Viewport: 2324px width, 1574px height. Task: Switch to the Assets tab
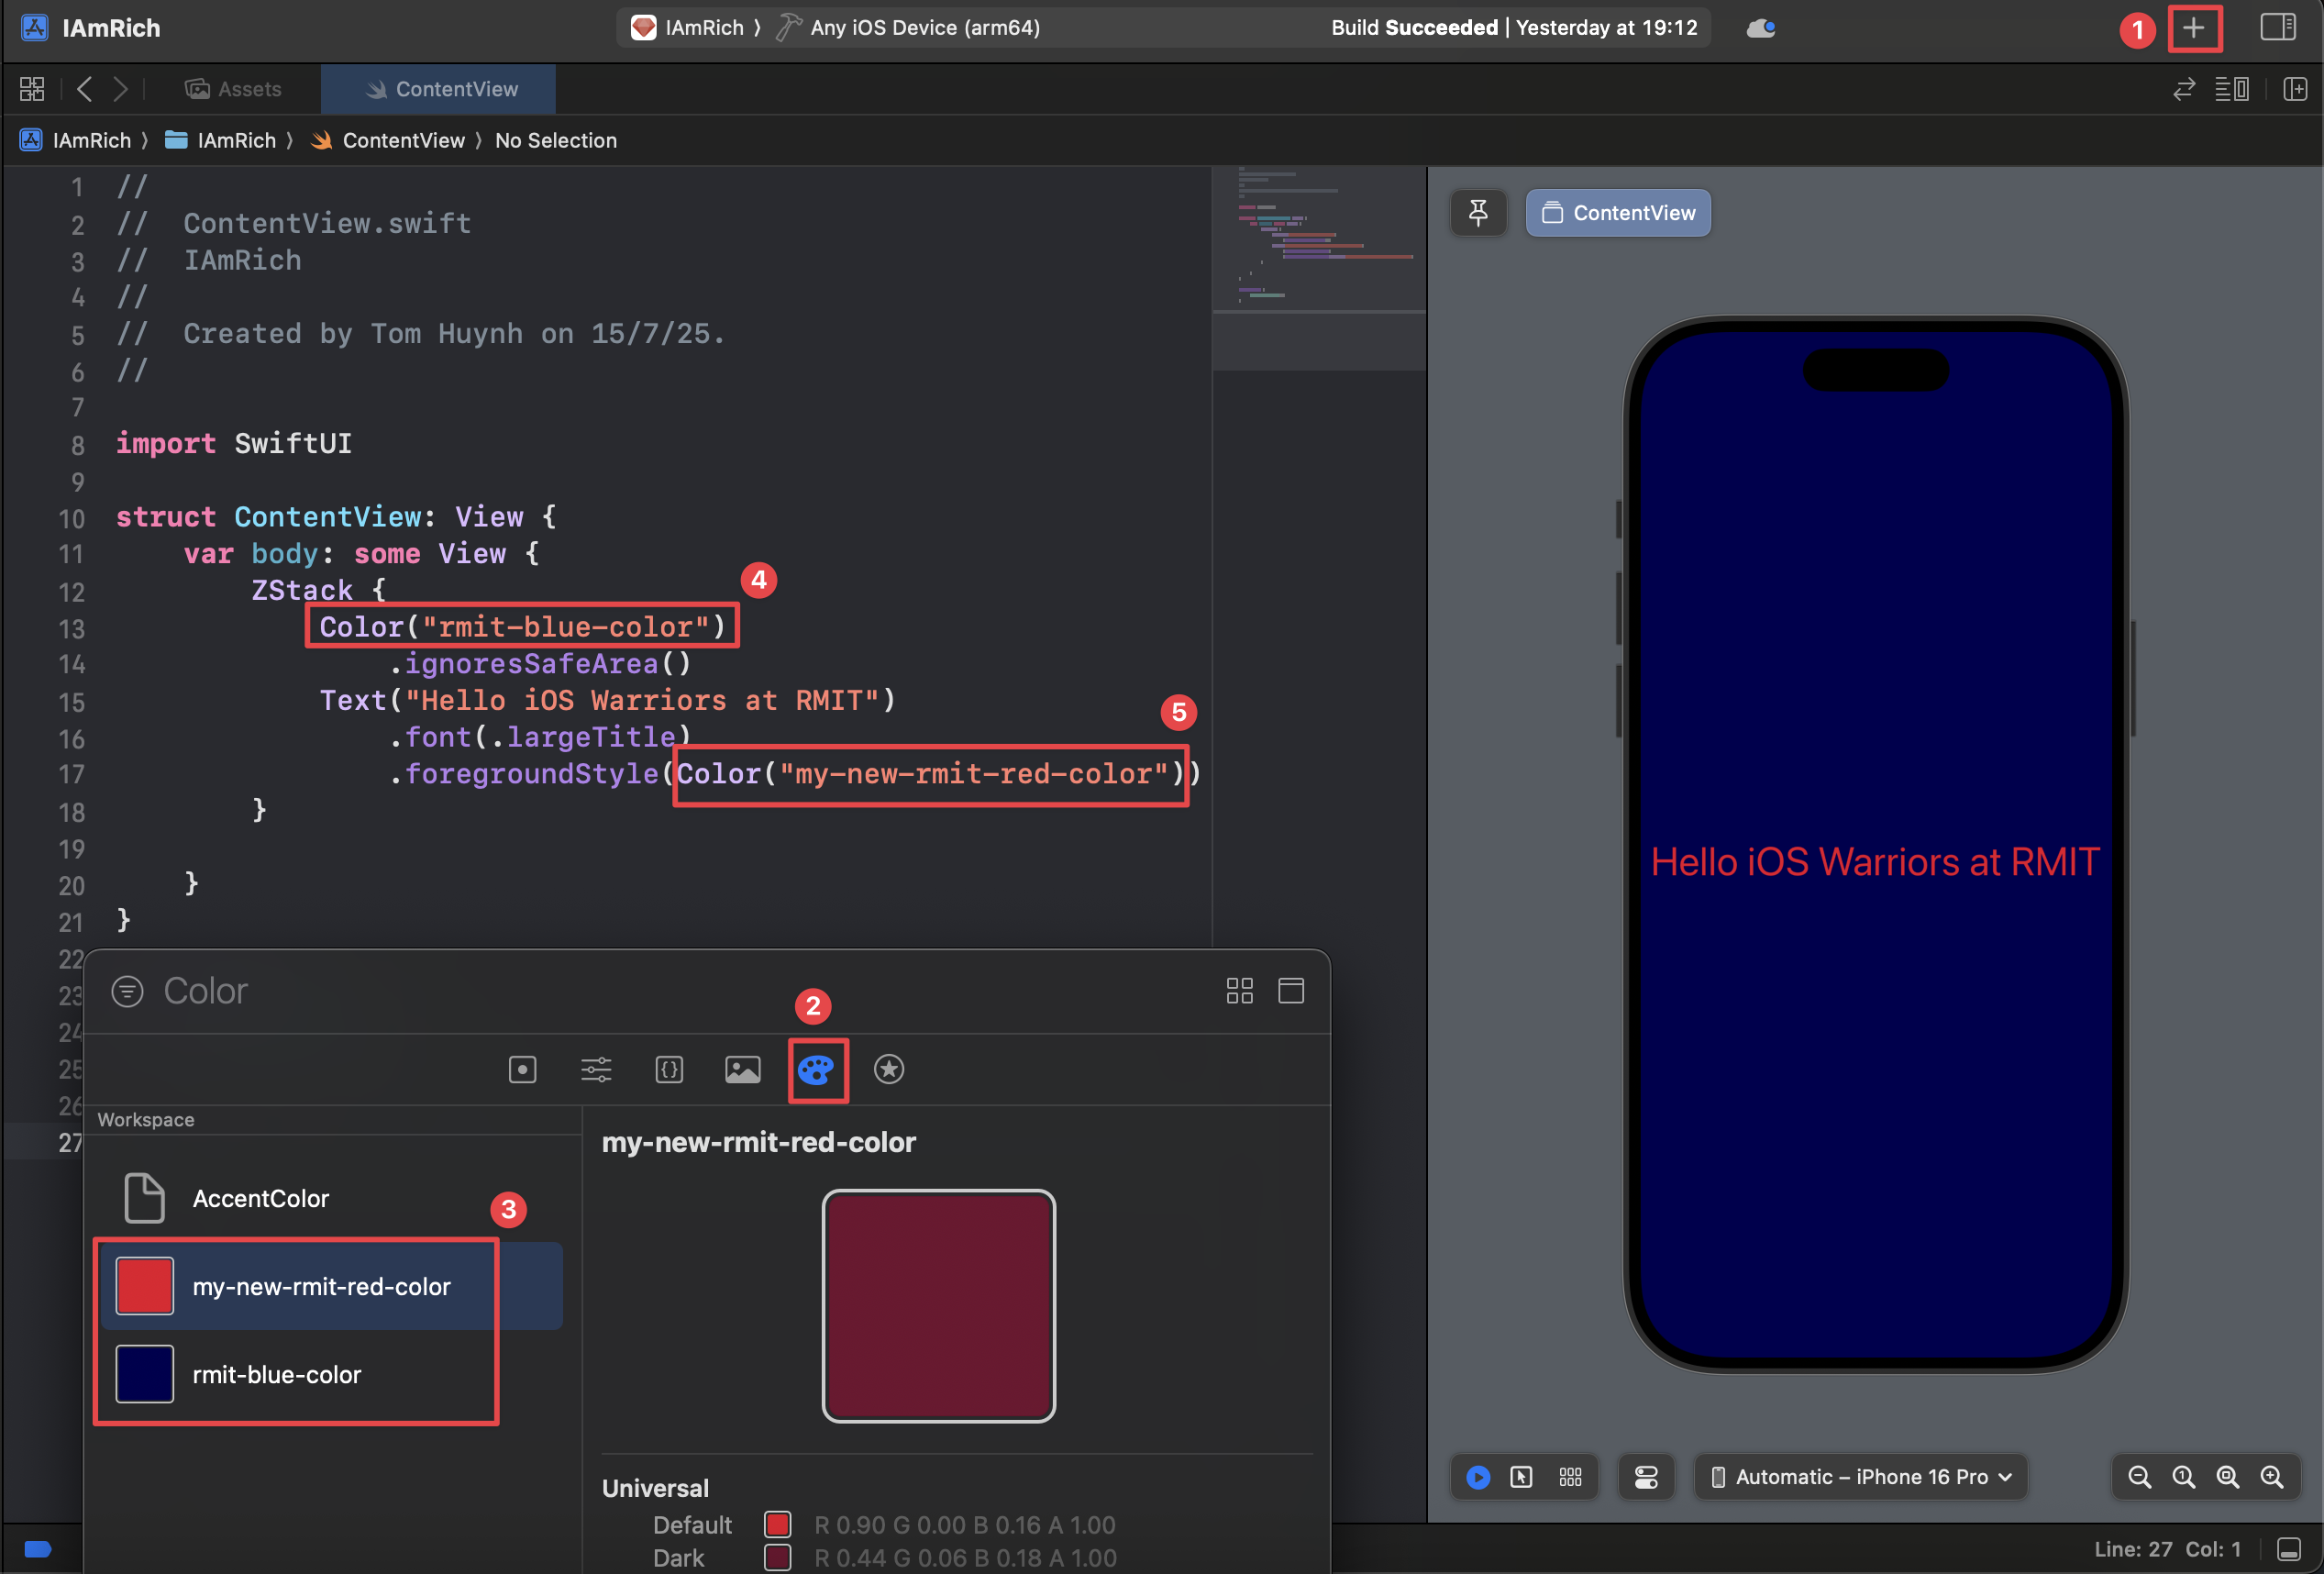[234, 89]
